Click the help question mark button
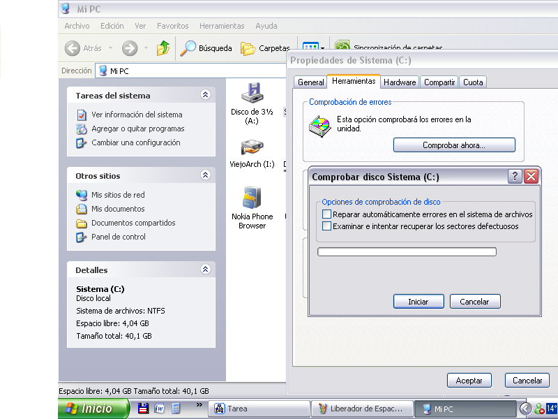The height and width of the screenshot is (419, 558). coord(515,177)
